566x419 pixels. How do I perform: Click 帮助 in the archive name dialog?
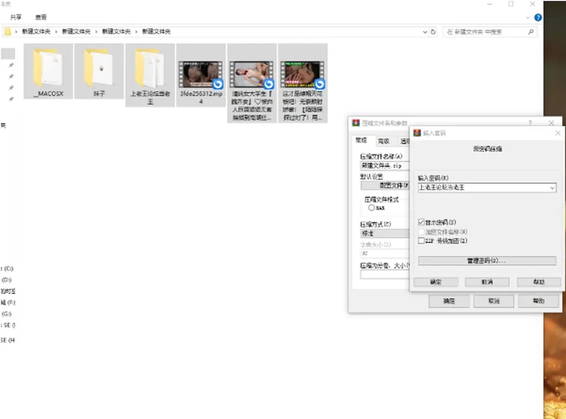click(x=538, y=301)
